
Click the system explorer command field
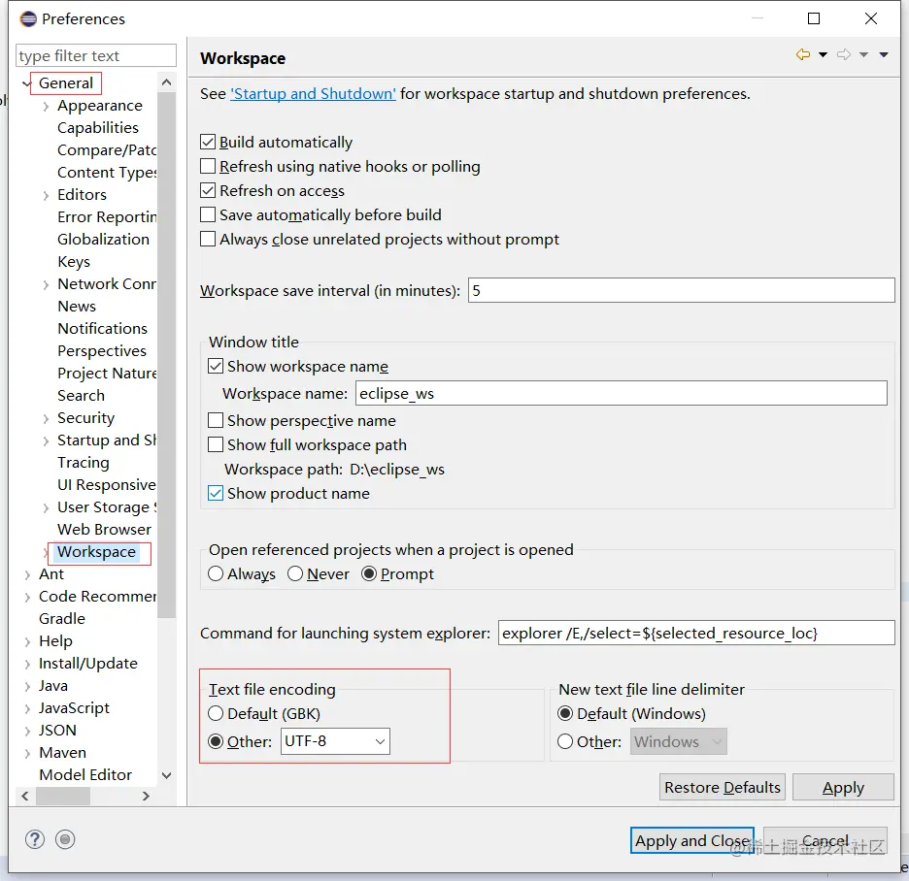point(696,633)
